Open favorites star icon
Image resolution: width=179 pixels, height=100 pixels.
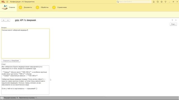coord(162,2)
